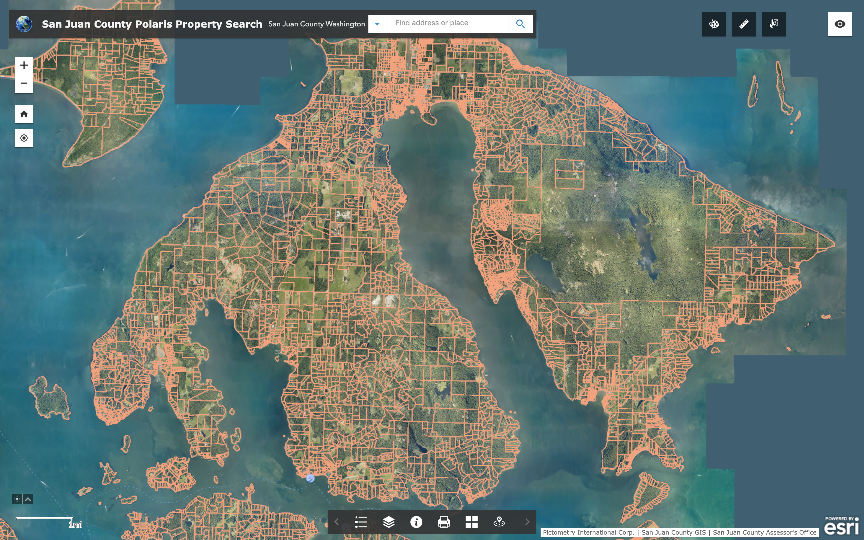Click the left carousel chevron arrow
Viewport: 864px width, 540px height.
click(x=337, y=521)
